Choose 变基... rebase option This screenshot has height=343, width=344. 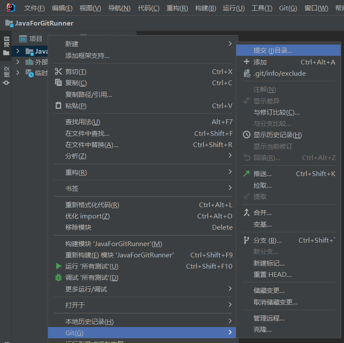pyautogui.click(x=288, y=224)
